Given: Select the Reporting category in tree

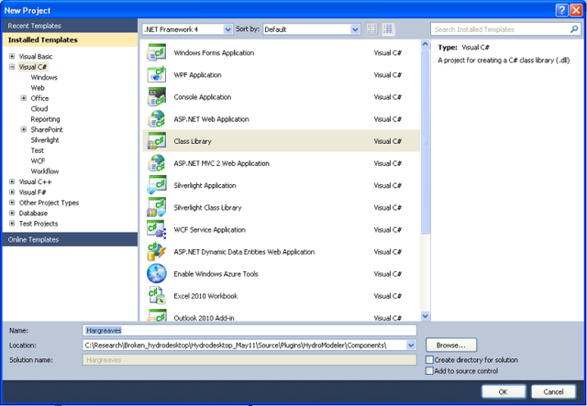Looking at the screenshot, I should click(45, 119).
